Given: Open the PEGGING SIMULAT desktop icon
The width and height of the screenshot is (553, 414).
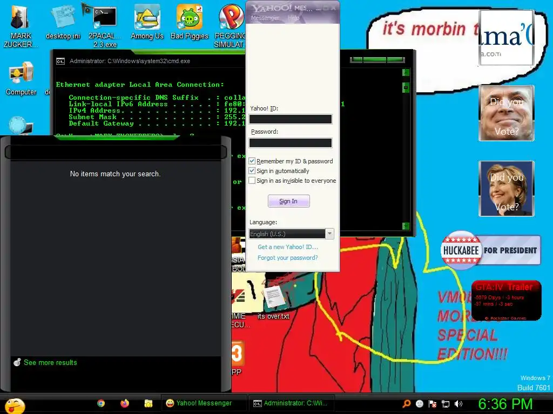Looking at the screenshot, I should click(230, 25).
